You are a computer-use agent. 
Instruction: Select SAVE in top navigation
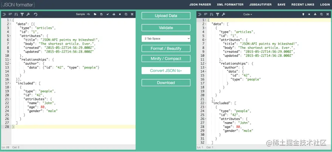pyautogui.click(x=281, y=5)
